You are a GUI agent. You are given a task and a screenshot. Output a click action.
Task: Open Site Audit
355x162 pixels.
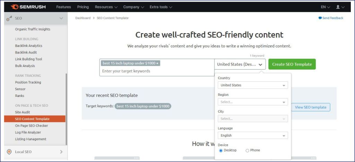coord(23,112)
